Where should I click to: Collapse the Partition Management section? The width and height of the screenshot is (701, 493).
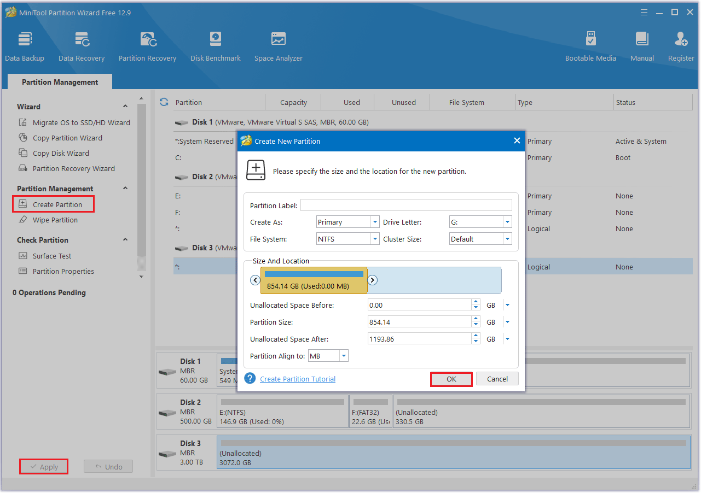point(125,189)
